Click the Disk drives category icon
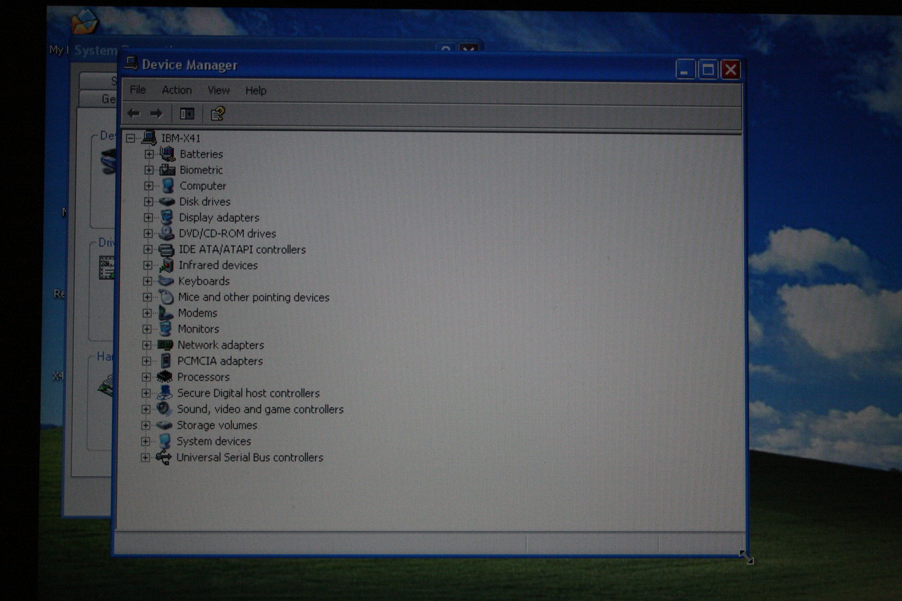The height and width of the screenshot is (601, 902). pyautogui.click(x=167, y=202)
